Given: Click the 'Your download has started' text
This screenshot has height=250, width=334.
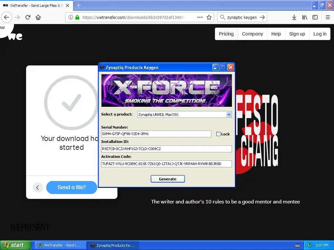Looking at the screenshot, I should (x=70, y=143).
